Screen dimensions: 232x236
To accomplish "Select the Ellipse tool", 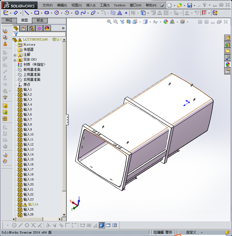I will (93, 13).
